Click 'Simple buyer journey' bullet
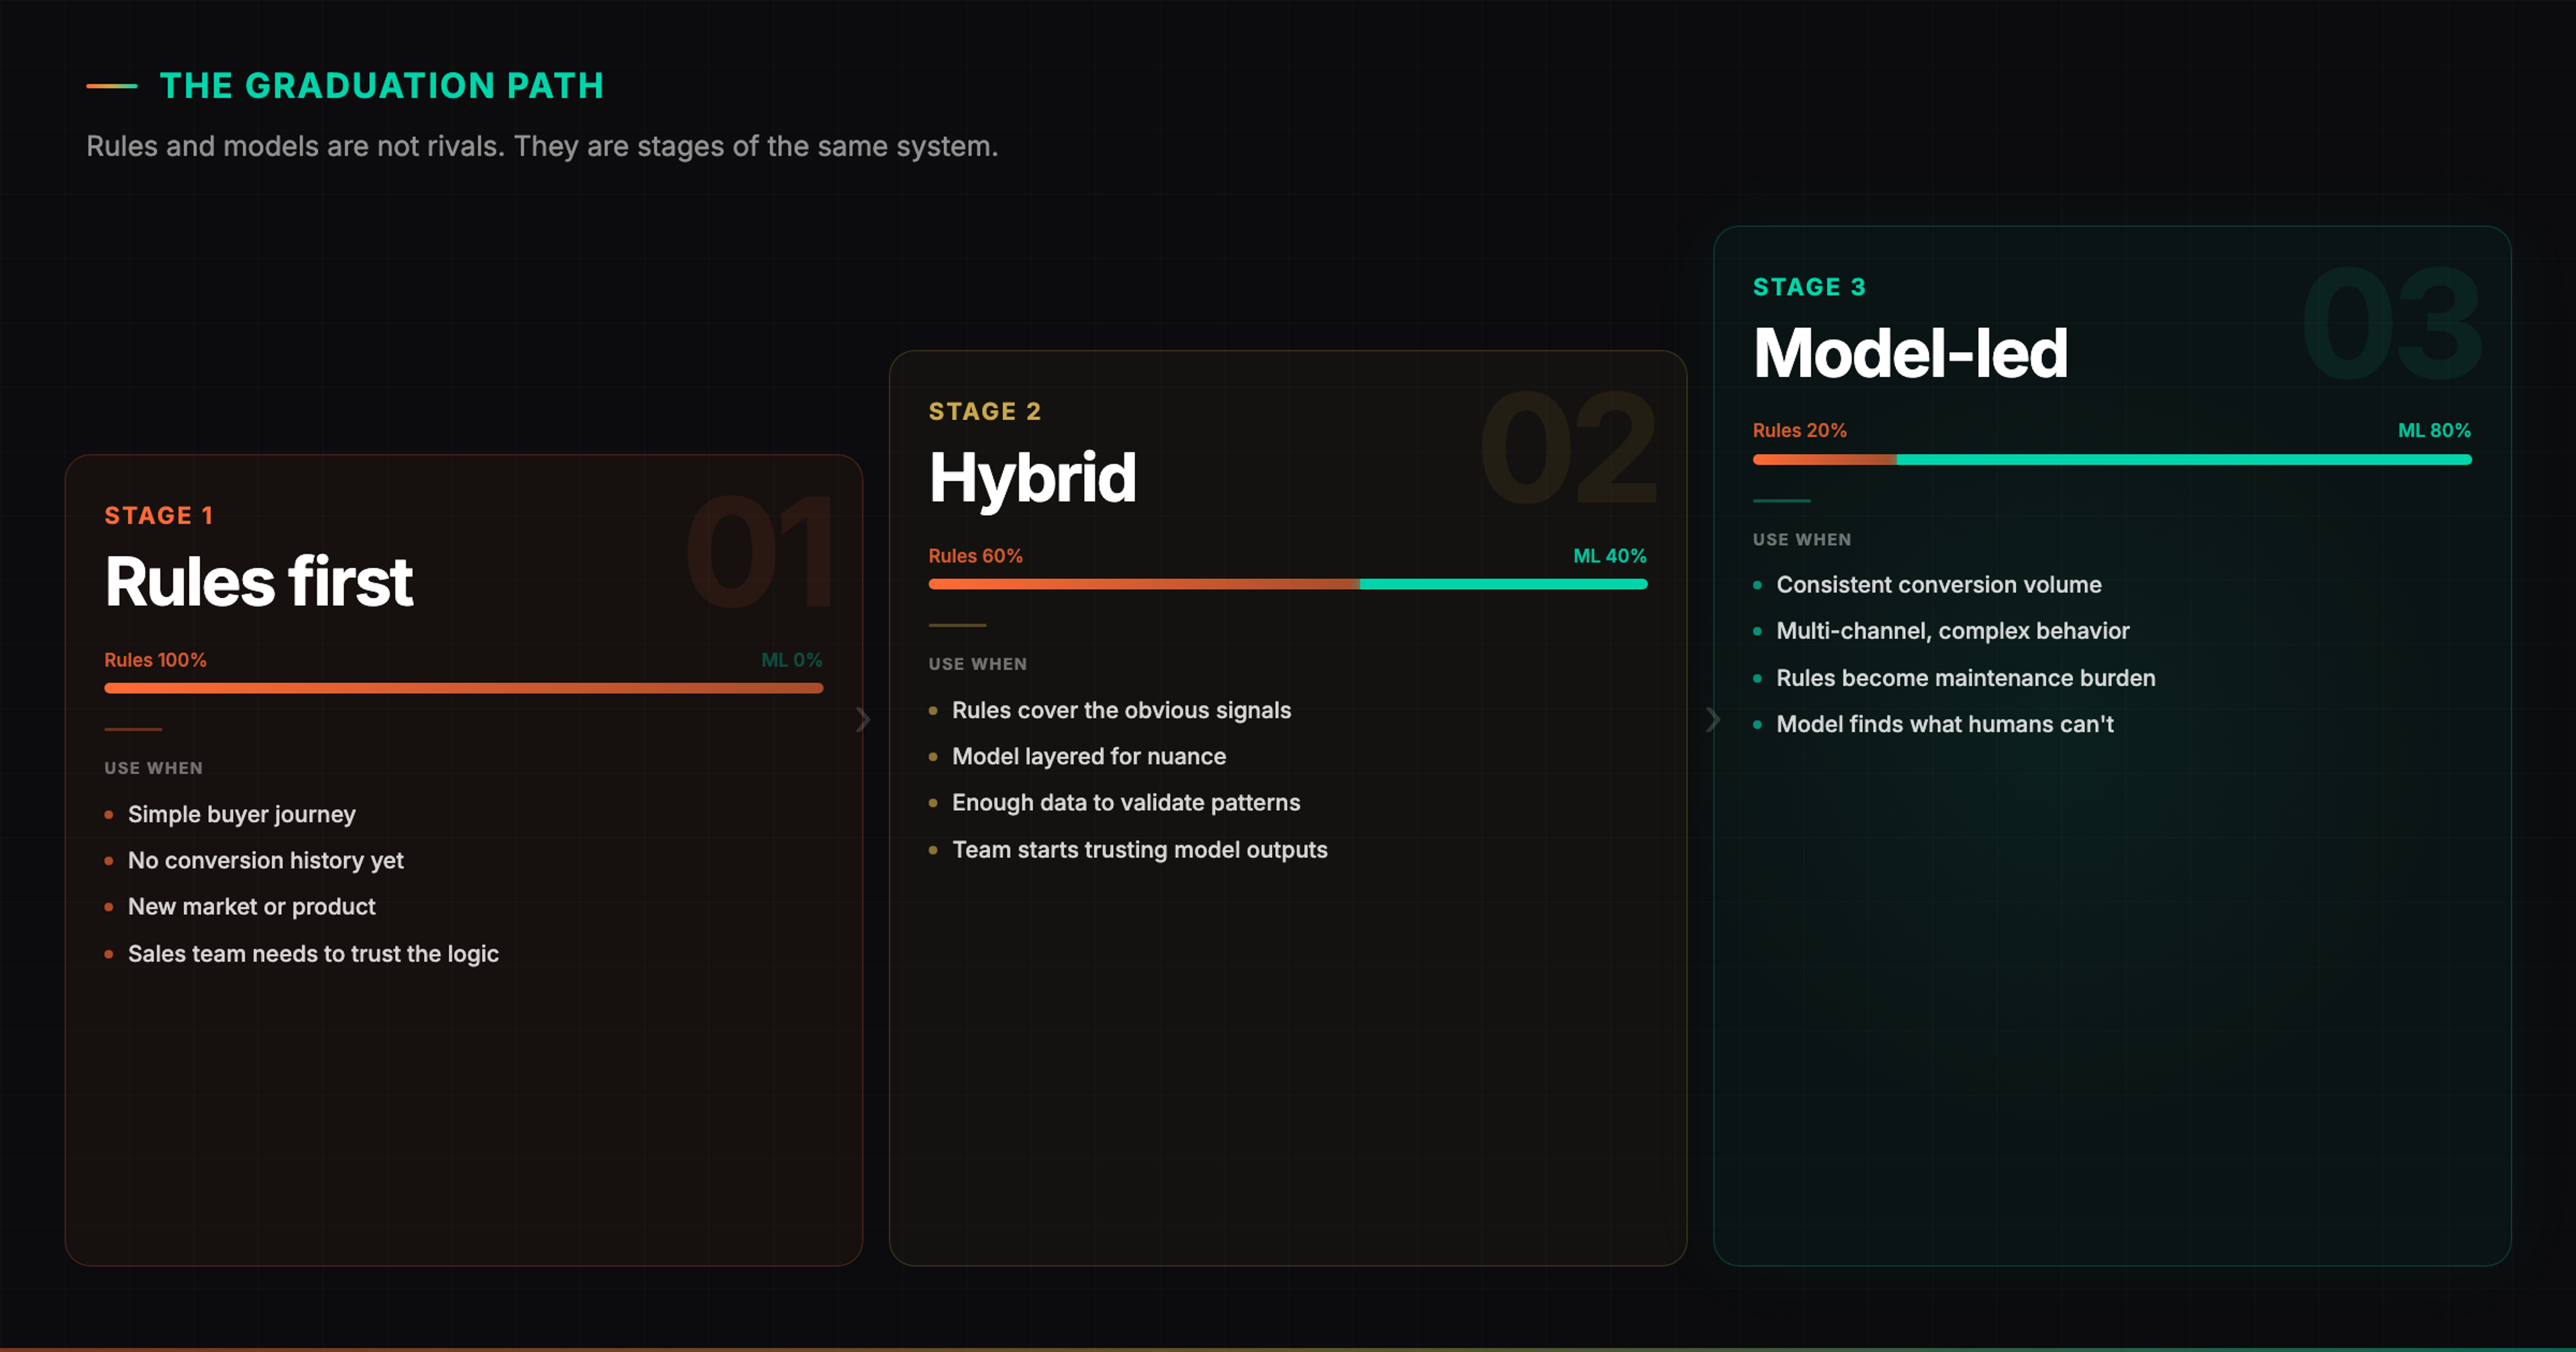This screenshot has width=2576, height=1352. click(x=242, y=814)
